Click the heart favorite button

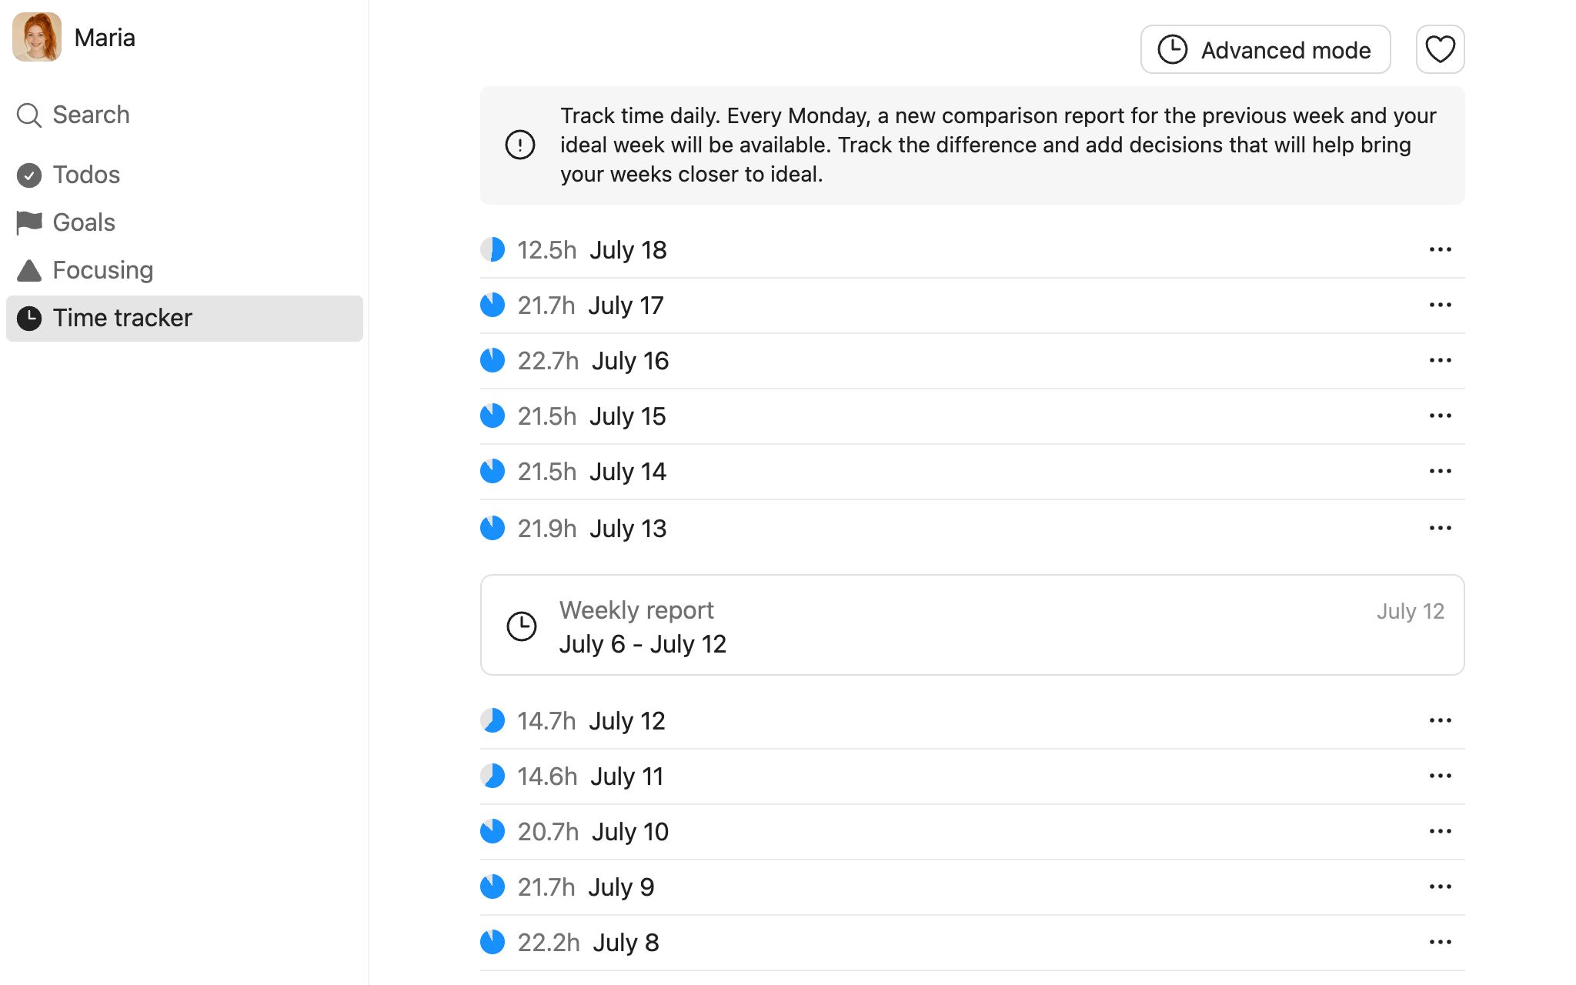tap(1440, 50)
